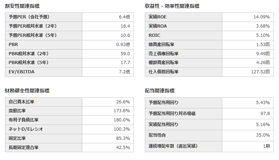Select the 実績ROE label cell
The width and height of the screenshot is (279, 160).
(x=184, y=17)
